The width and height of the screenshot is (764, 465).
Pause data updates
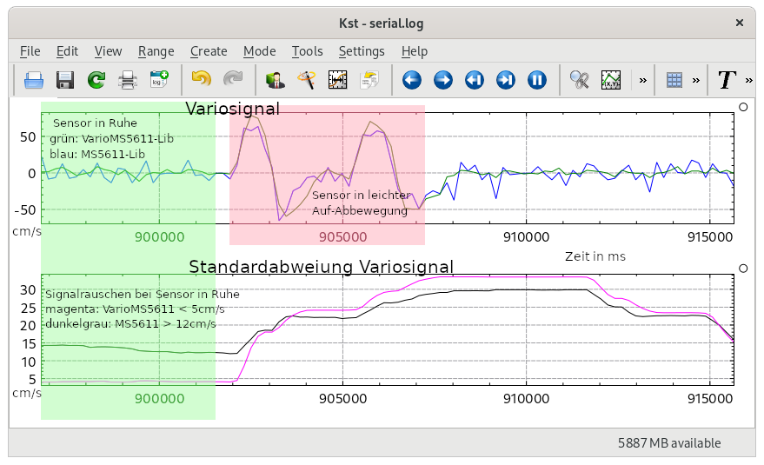click(537, 80)
